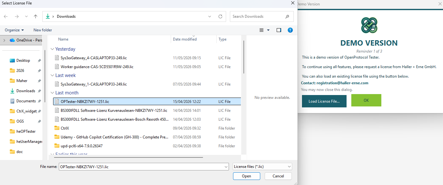Click the search magnifier icon

[x=287, y=16]
